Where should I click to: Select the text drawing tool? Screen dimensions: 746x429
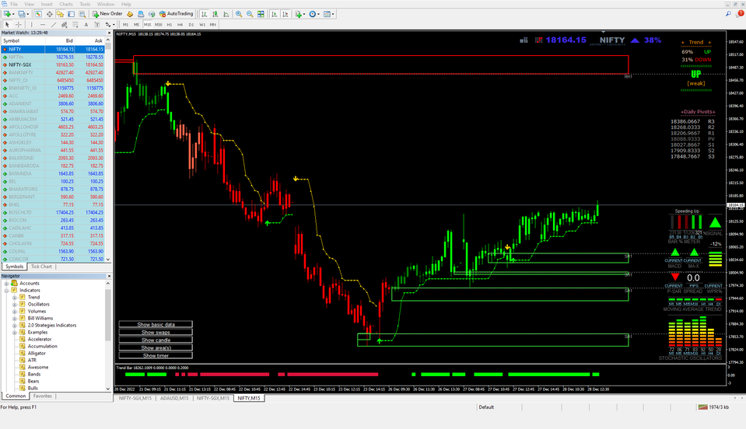(x=86, y=24)
